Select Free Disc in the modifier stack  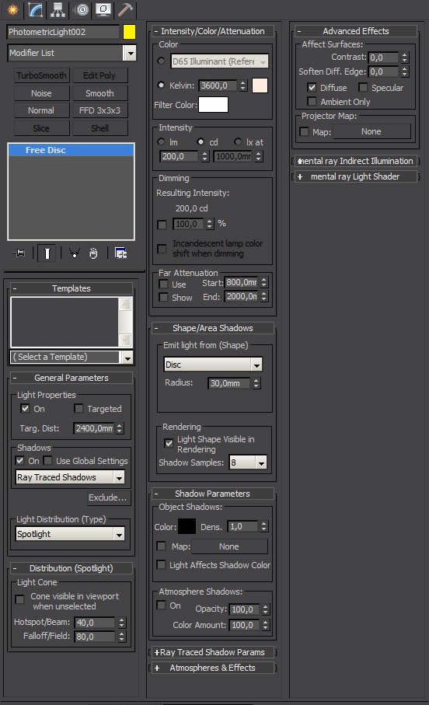coord(71,150)
